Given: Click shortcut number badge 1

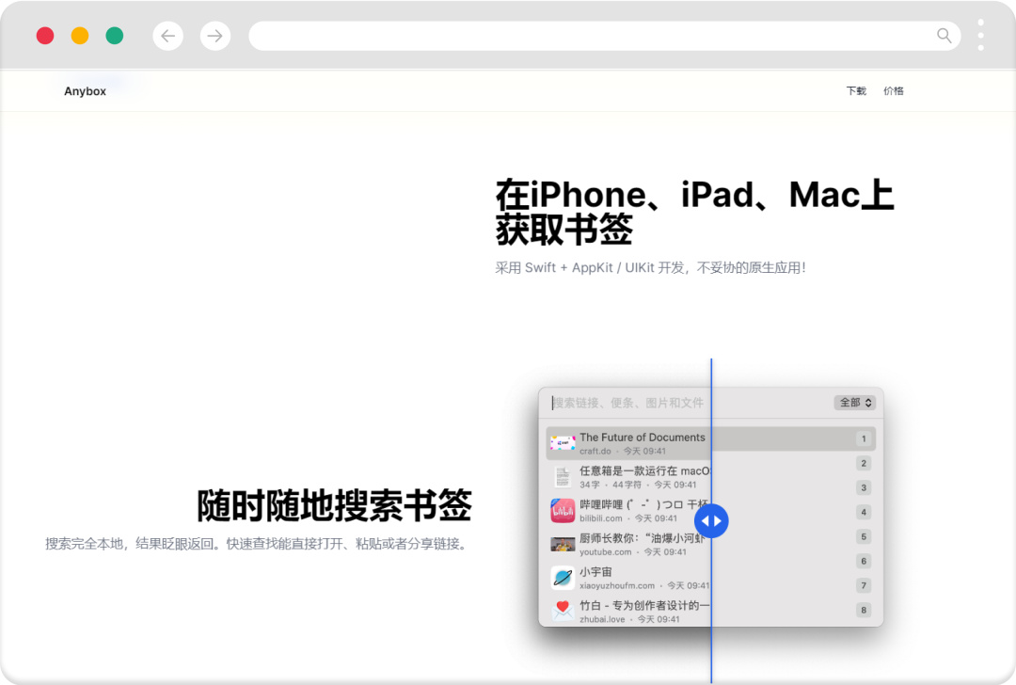Looking at the screenshot, I should 863,438.
